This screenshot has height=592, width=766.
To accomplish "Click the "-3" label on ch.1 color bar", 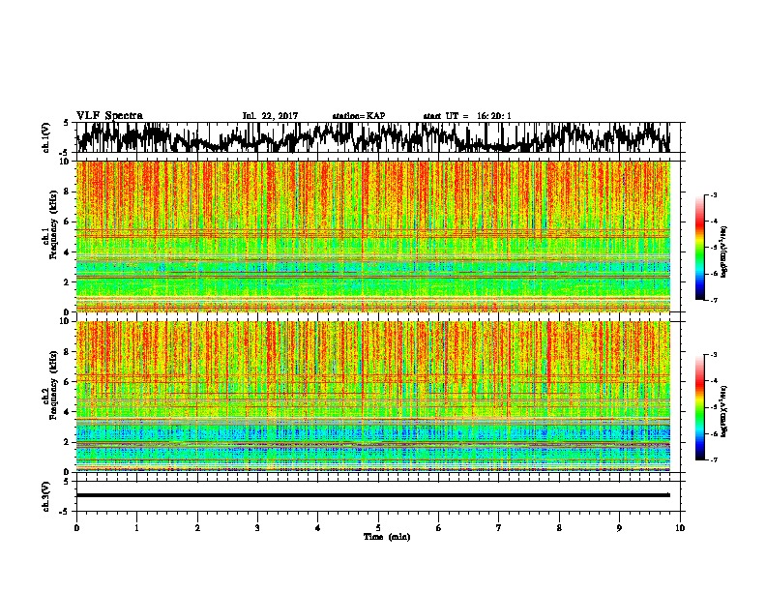I will tap(714, 195).
